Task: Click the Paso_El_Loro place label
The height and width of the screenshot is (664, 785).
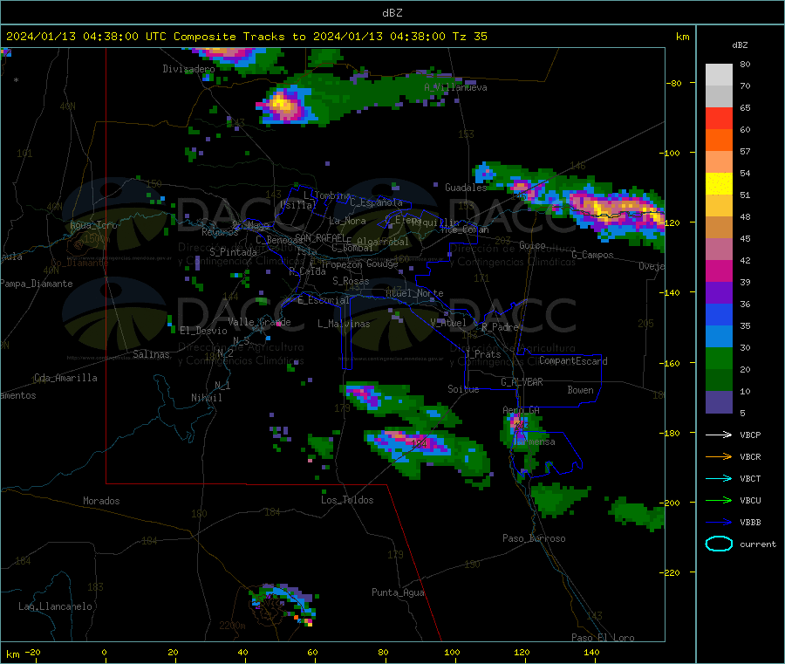Action: pos(603,638)
